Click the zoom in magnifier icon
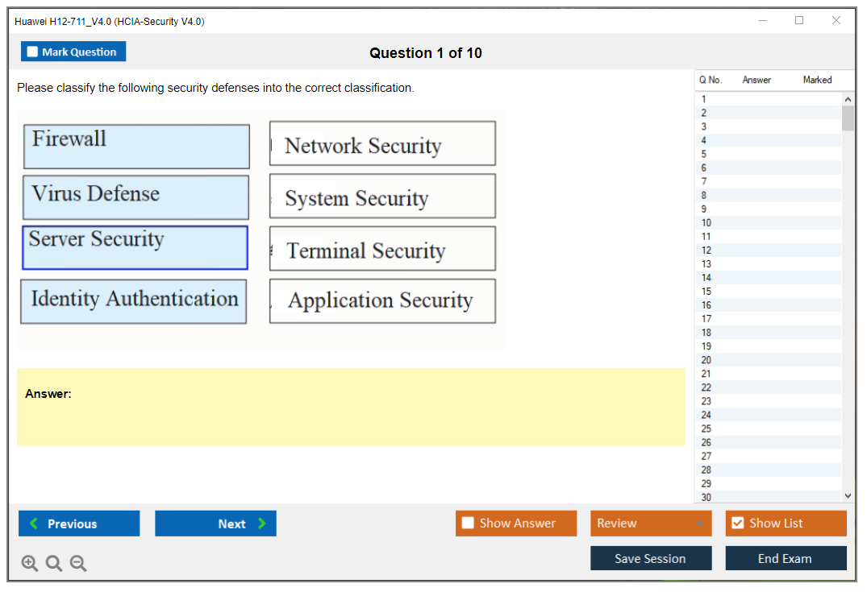 (30, 564)
